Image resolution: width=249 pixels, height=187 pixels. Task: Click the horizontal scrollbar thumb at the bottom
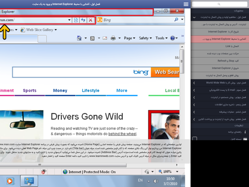click(63, 165)
